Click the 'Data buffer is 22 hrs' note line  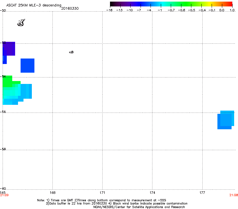[x=116, y=204]
